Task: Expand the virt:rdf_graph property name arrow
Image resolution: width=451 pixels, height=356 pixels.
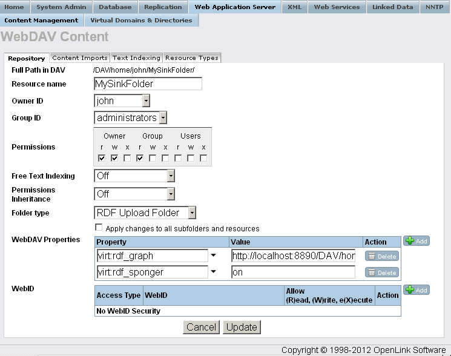Action: 214,256
